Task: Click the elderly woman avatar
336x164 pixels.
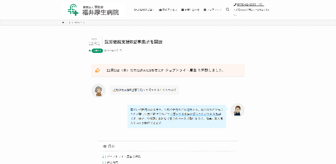Action: (x=99, y=91)
